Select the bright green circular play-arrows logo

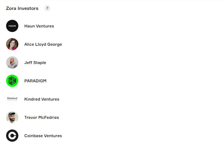coord(12,81)
